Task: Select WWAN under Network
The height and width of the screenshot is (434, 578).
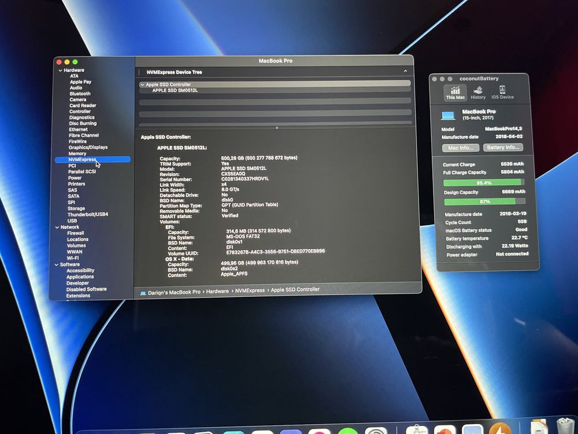Action: tap(75, 252)
